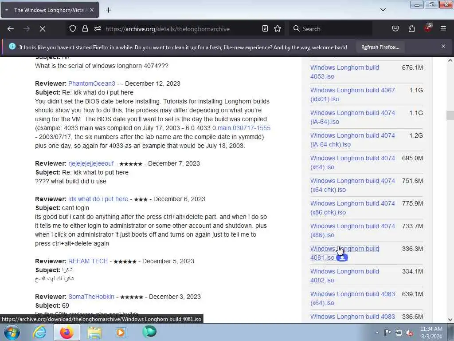Viewport: 454px width, 341px height.
Task: Open Windows Explorer folder on taskbar
Action: pos(95,332)
